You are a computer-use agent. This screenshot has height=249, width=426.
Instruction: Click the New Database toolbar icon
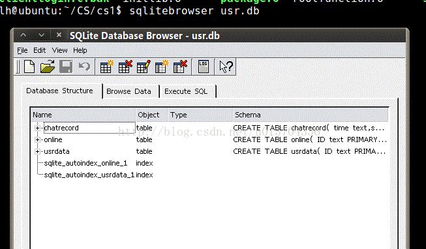pos(29,66)
